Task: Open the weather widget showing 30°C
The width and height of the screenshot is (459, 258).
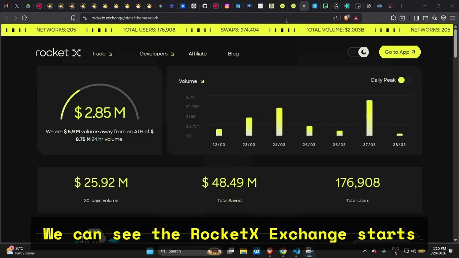Action: 21,251
